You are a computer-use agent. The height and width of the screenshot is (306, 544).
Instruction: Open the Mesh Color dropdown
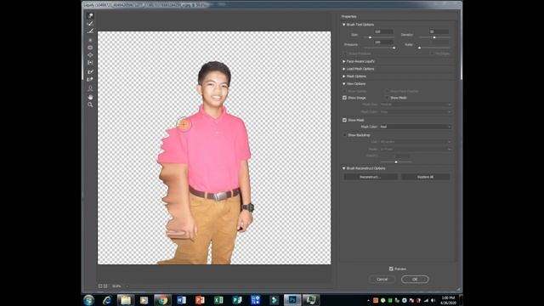tap(416, 112)
